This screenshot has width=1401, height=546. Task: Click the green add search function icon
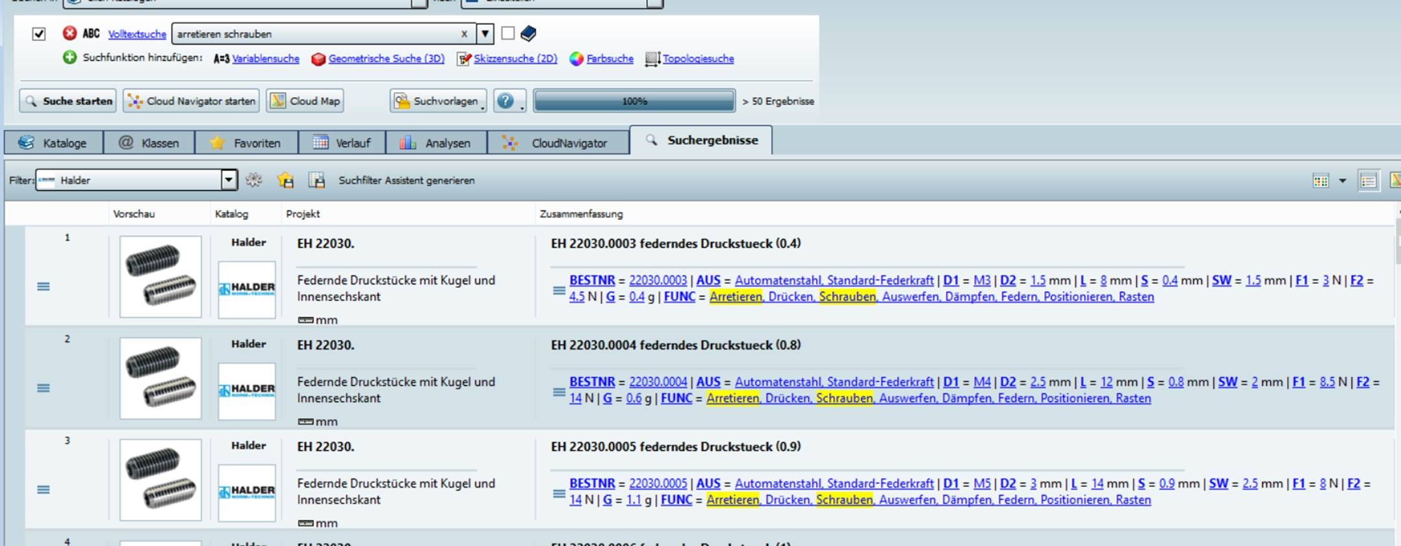coord(70,58)
